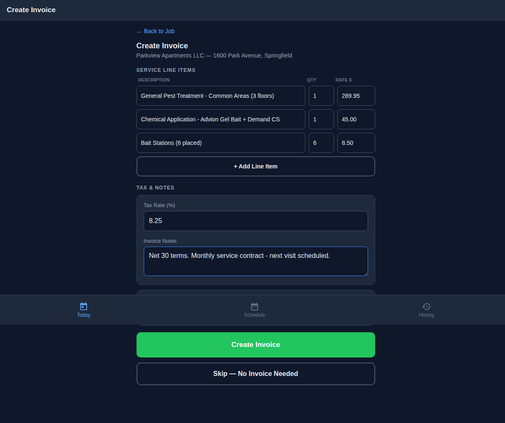This screenshot has height=423, width=505.
Task: Select the Today calendar icon
Action: [83, 307]
